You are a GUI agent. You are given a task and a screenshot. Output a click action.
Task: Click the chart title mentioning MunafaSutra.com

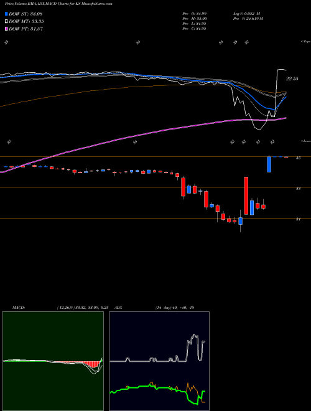pyautogui.click(x=58, y=4)
